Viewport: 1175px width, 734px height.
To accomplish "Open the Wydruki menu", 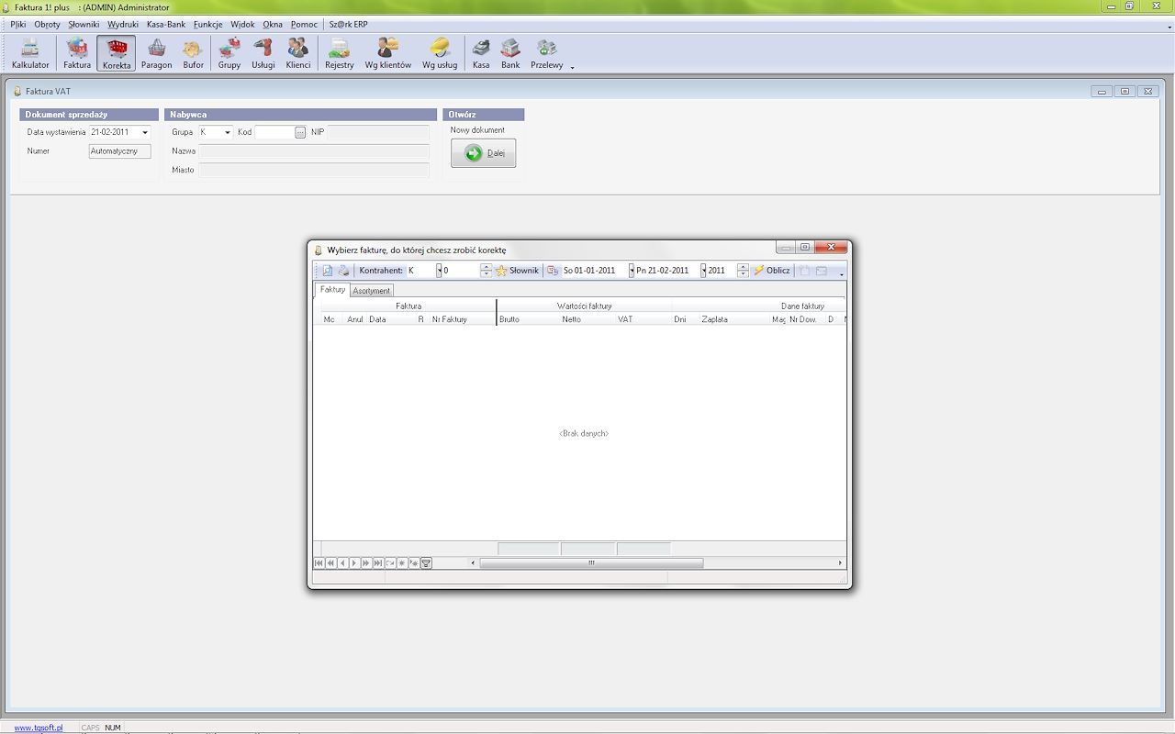I will [x=123, y=25].
